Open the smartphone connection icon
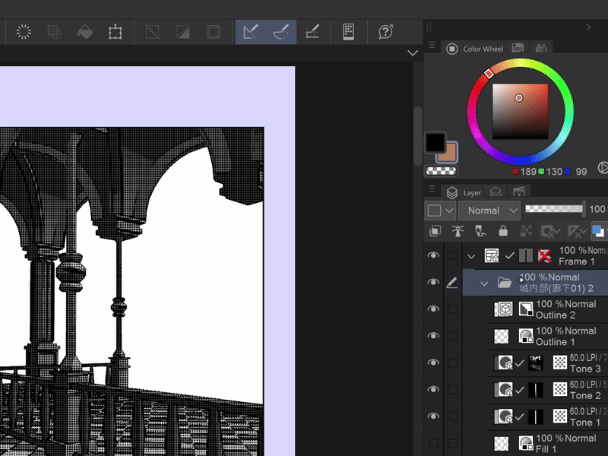Image resolution: width=608 pixels, height=456 pixels. [x=348, y=32]
